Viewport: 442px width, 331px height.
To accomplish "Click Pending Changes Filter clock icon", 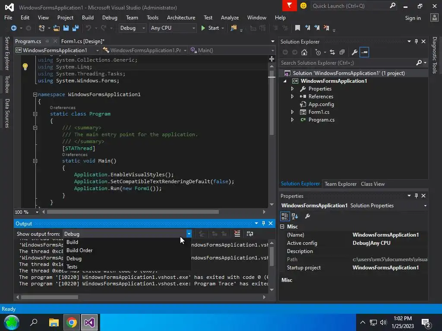I will pyautogui.click(x=318, y=52).
